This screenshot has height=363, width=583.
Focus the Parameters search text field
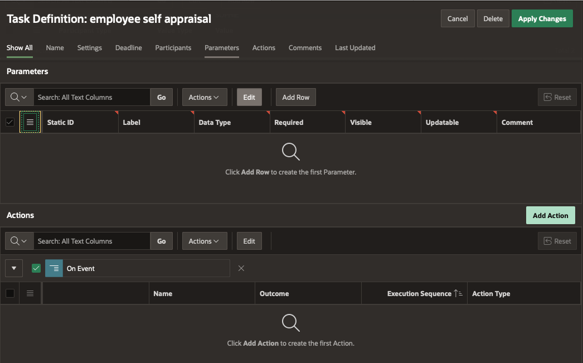[x=91, y=97]
